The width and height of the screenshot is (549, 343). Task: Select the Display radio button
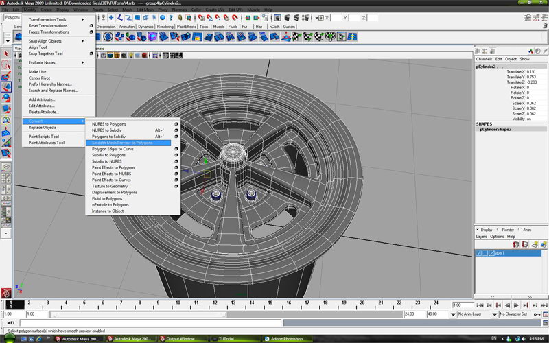tap(478, 230)
